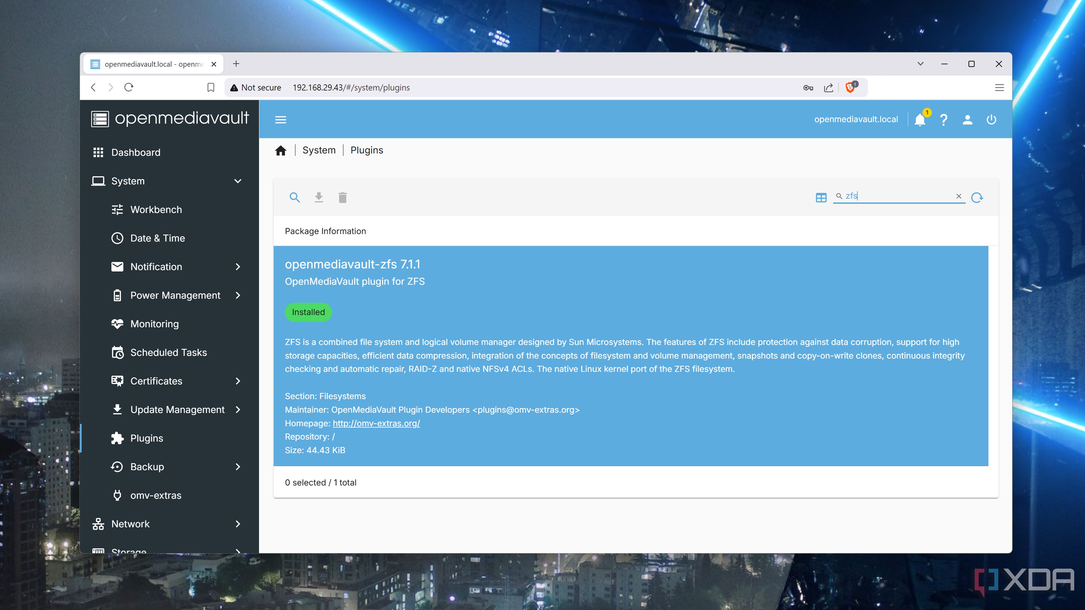1085x610 pixels.
Task: Open the help question mark icon
Action: [x=943, y=120]
